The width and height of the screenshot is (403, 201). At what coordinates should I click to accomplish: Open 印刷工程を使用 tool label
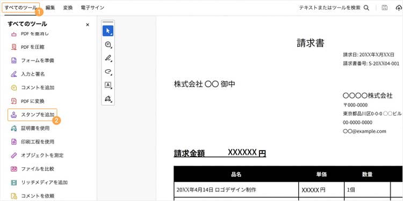click(x=38, y=142)
